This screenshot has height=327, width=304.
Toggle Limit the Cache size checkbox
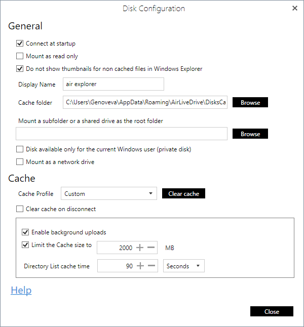(x=25, y=244)
